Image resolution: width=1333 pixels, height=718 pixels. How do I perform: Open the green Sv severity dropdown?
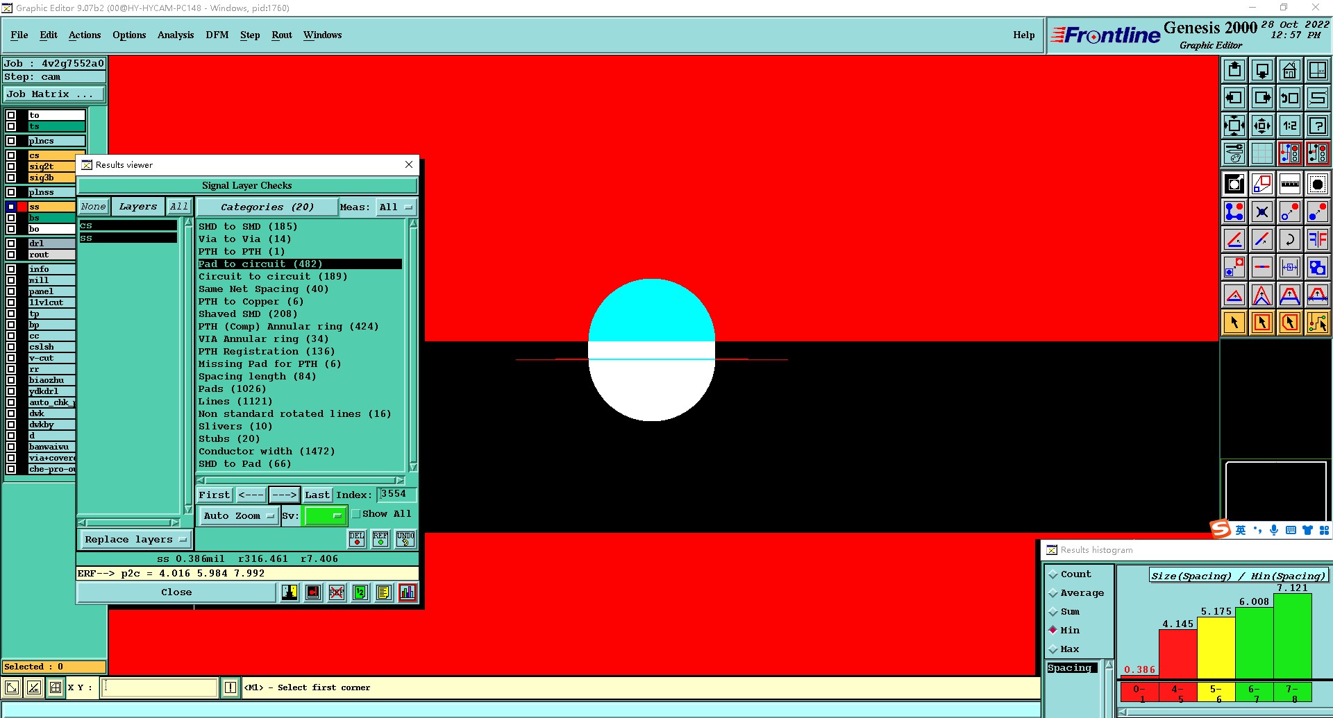pyautogui.click(x=325, y=515)
